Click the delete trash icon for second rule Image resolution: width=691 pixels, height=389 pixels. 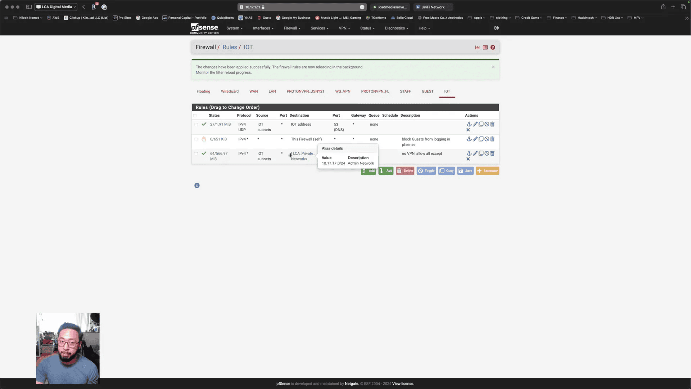pyautogui.click(x=492, y=139)
